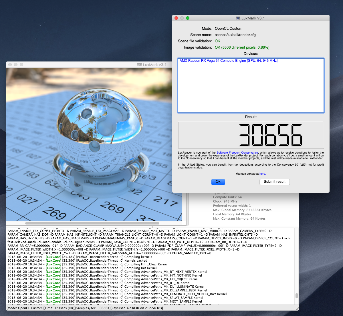The height and width of the screenshot is (316, 343).
Task: Click LuxMark icon in result dialog title bar
Action: [x=238, y=18]
